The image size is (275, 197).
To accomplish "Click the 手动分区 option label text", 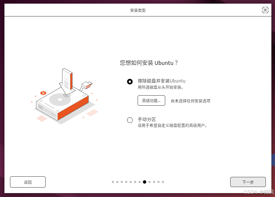I will pyautogui.click(x=147, y=119).
